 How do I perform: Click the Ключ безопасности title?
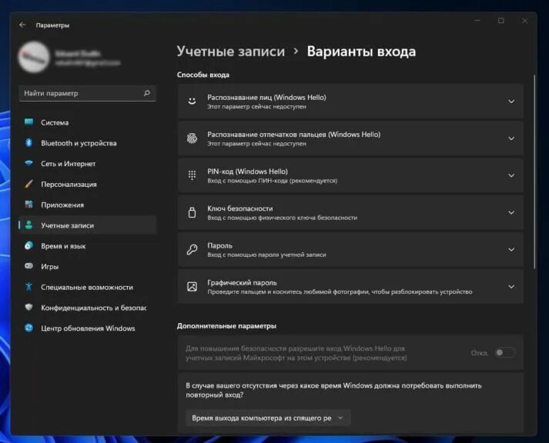[239, 208]
